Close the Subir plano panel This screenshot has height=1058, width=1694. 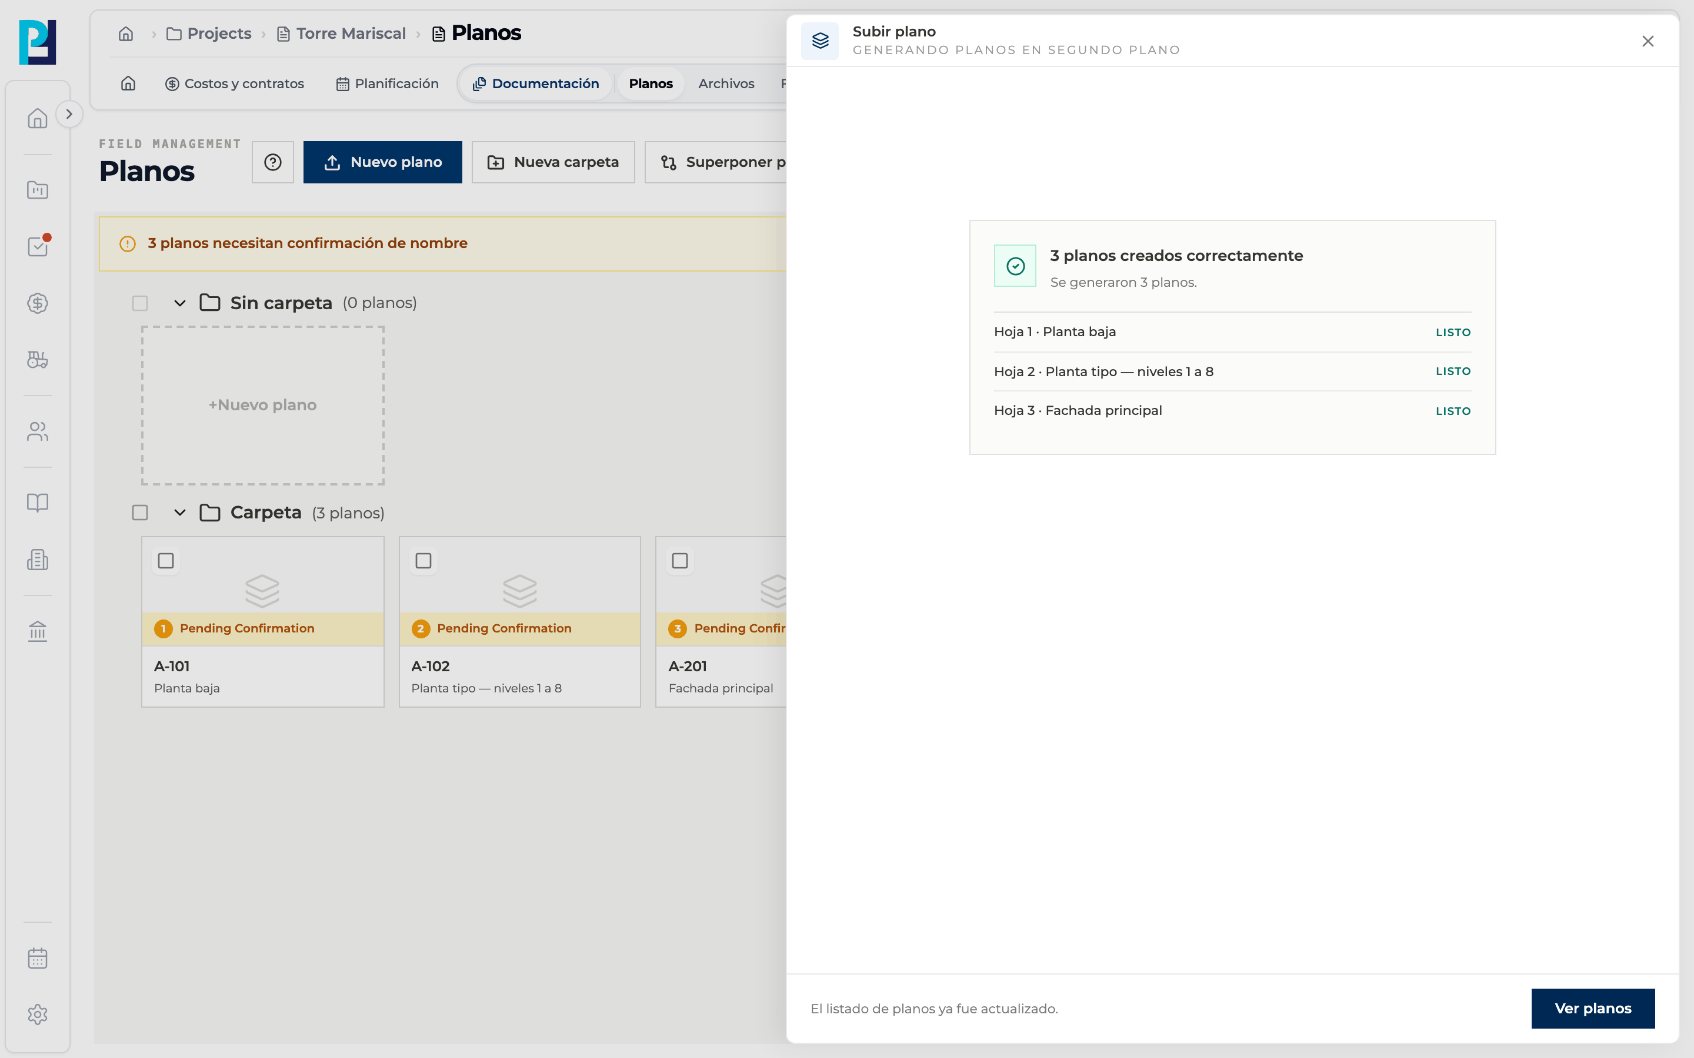point(1648,41)
